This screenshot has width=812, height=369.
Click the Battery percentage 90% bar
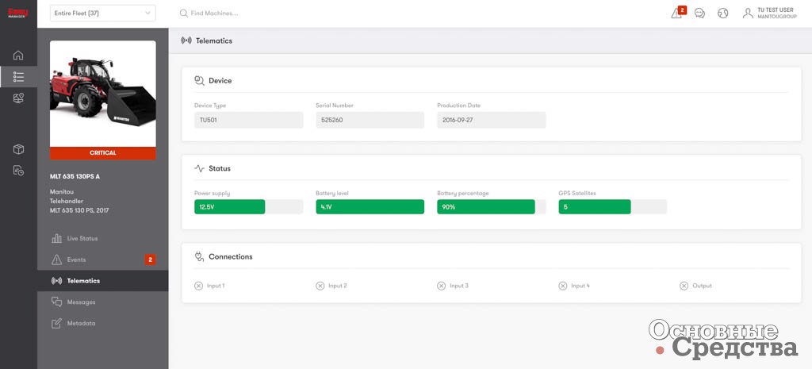pyautogui.click(x=492, y=207)
